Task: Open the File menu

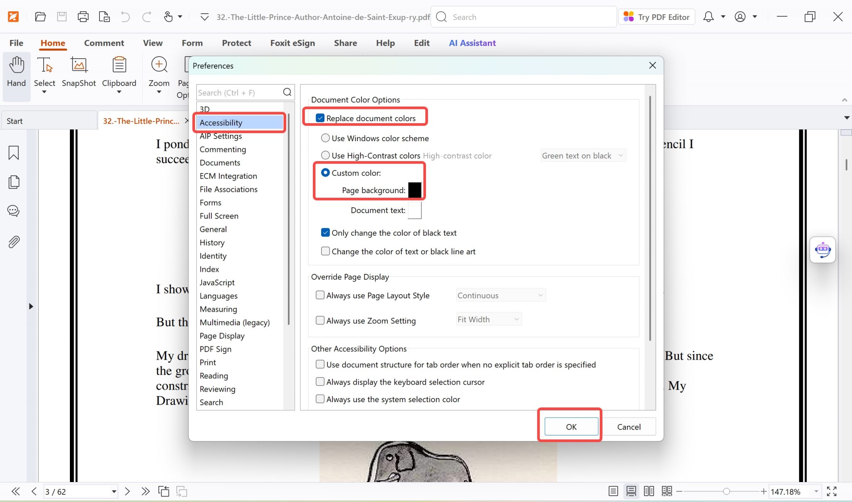Action: 16,43
